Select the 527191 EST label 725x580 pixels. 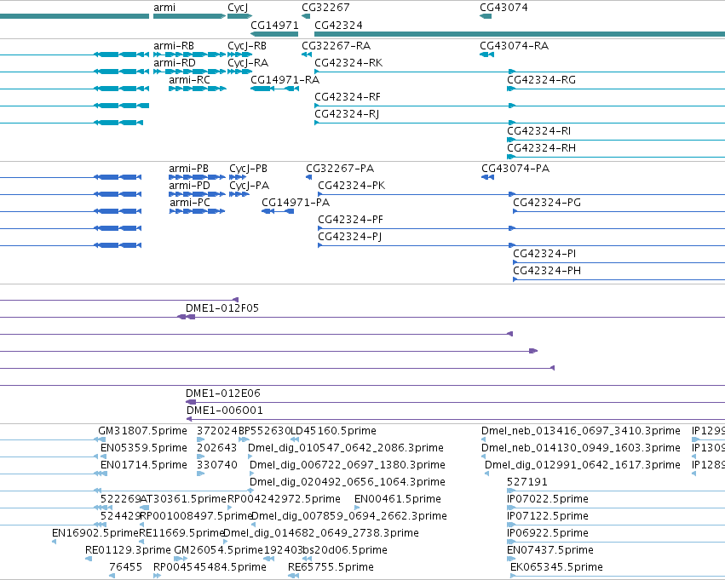coord(527,482)
